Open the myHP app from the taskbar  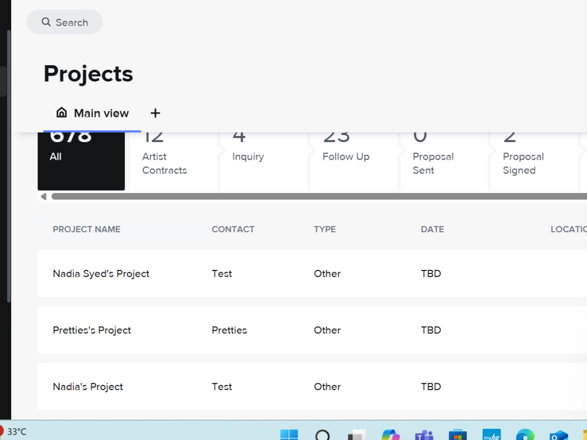point(491,435)
